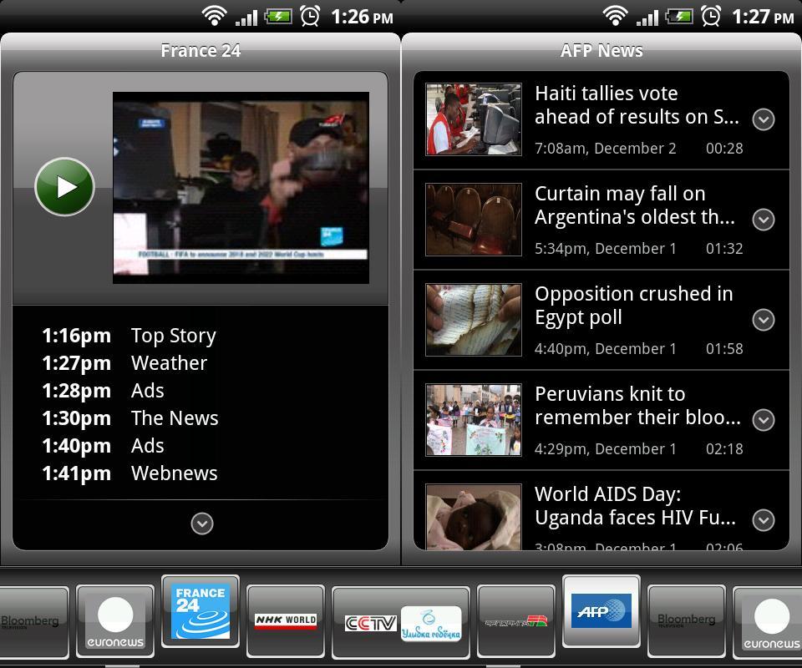Open headline 'Opposition crushed in Egypt poll'
Viewport: 802px width, 668px height.
click(x=634, y=306)
